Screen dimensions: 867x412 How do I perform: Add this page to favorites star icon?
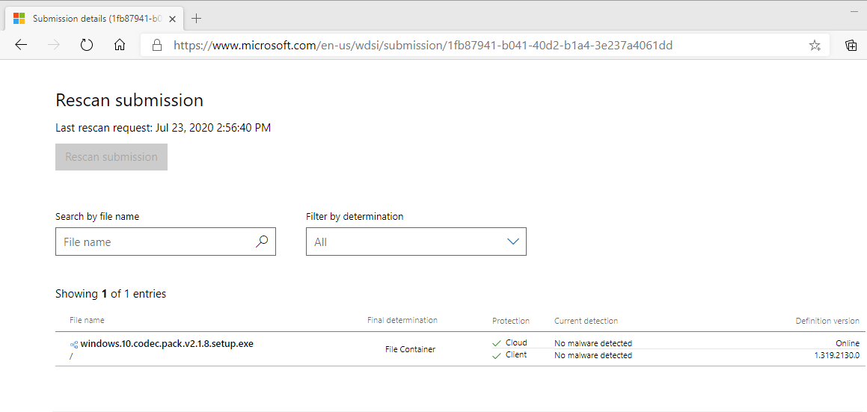815,46
